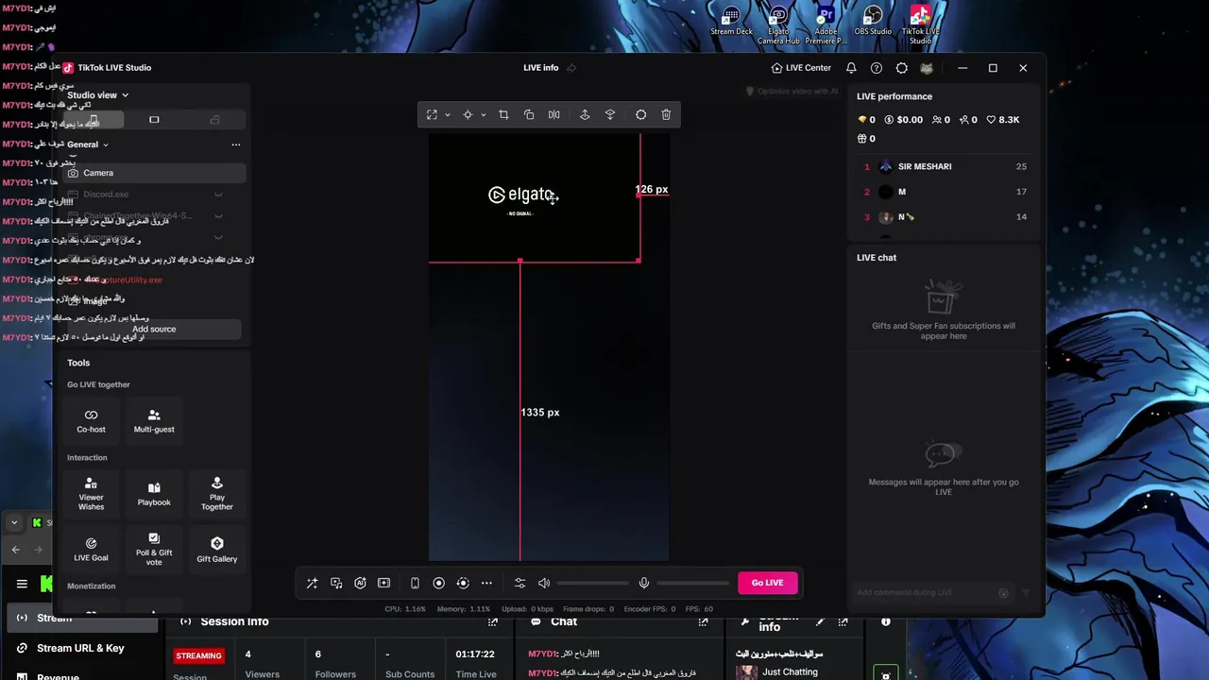Image resolution: width=1209 pixels, height=680 pixels.
Task: Open LIVE info
Action: 541,68
